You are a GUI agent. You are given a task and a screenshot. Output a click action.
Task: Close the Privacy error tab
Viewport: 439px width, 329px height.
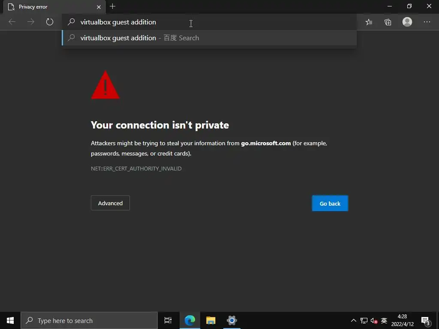(x=99, y=7)
